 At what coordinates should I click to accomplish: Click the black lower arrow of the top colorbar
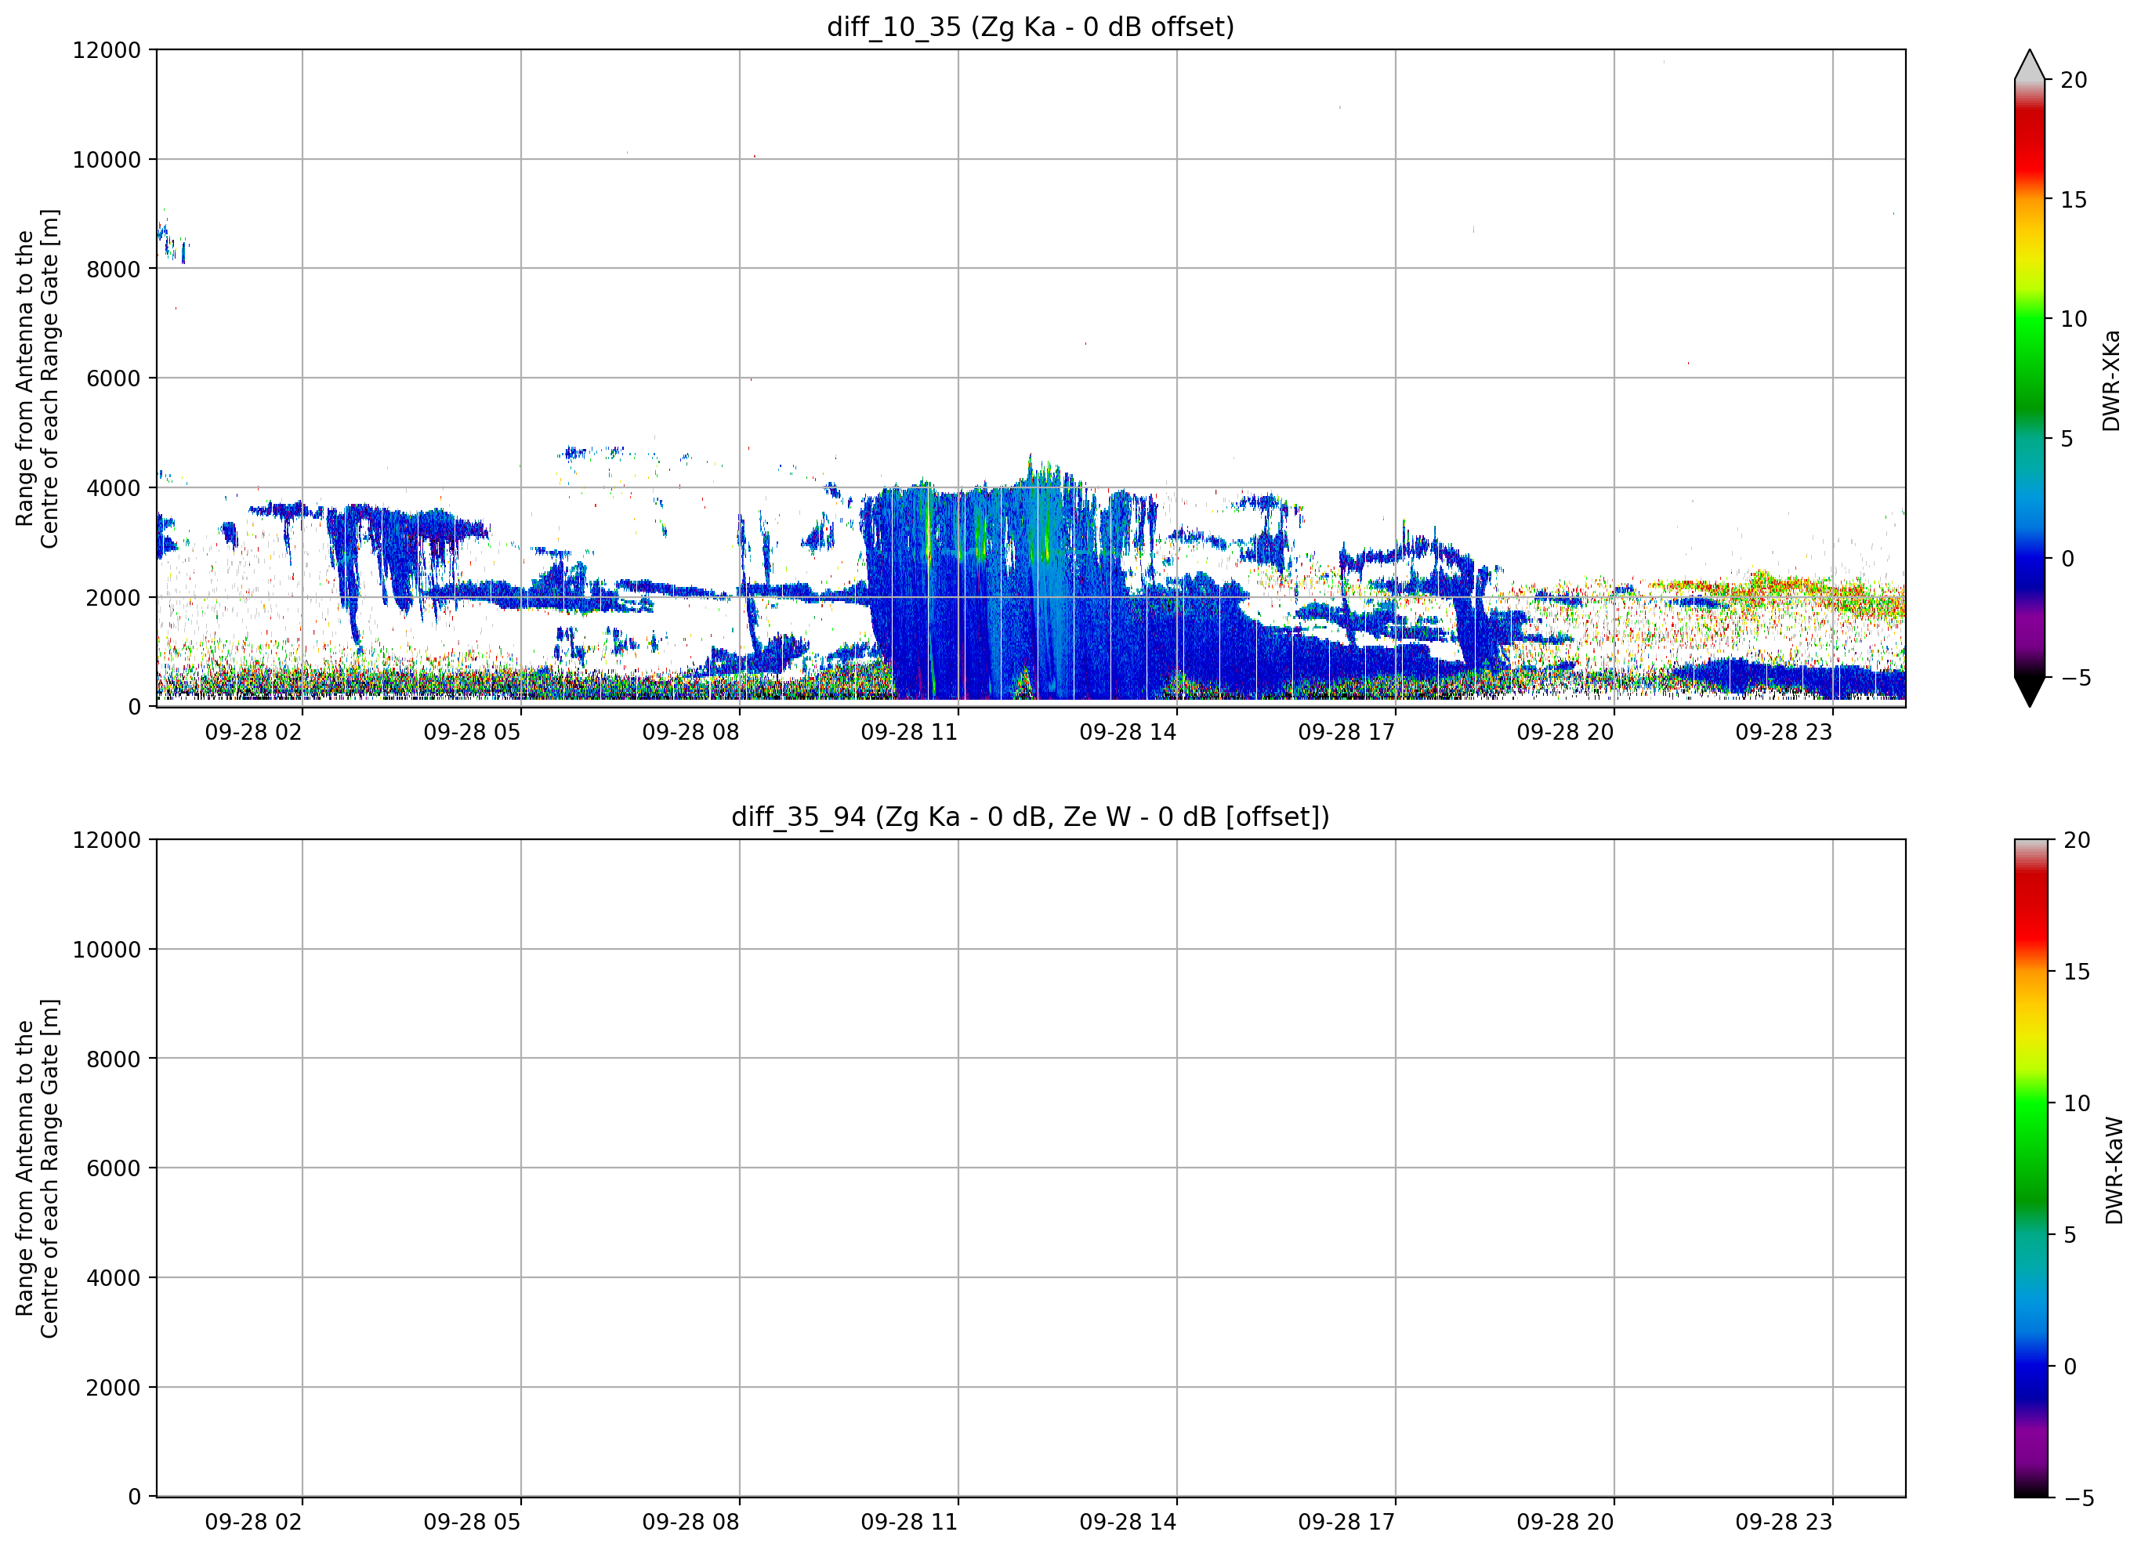(2030, 691)
